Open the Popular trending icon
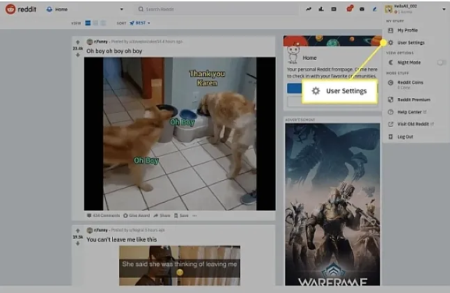Viewport: 450px width, 293px height. [x=309, y=9]
